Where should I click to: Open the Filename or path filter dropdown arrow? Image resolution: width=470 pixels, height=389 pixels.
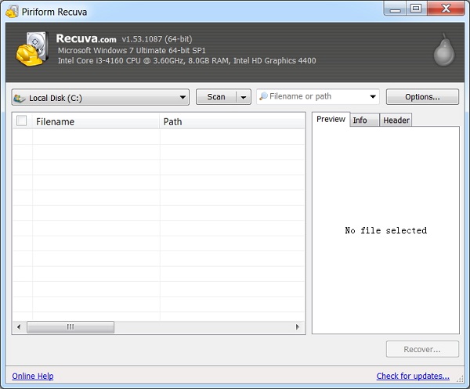click(373, 96)
